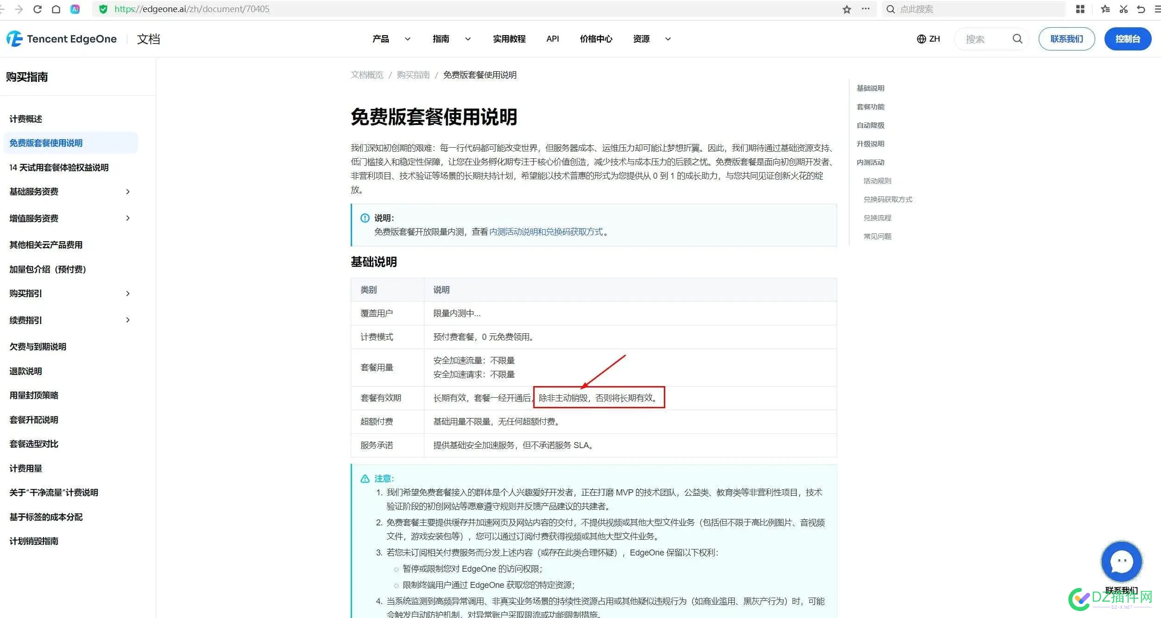Click the 控制台 button
This screenshot has height=618, width=1161.
(1127, 39)
